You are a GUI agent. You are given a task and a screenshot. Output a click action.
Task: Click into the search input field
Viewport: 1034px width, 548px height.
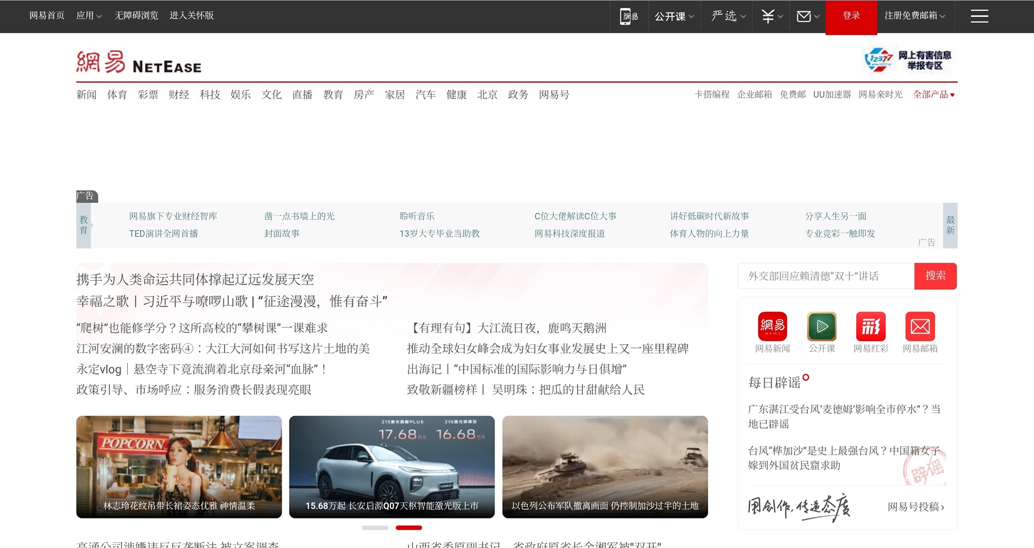pos(826,276)
